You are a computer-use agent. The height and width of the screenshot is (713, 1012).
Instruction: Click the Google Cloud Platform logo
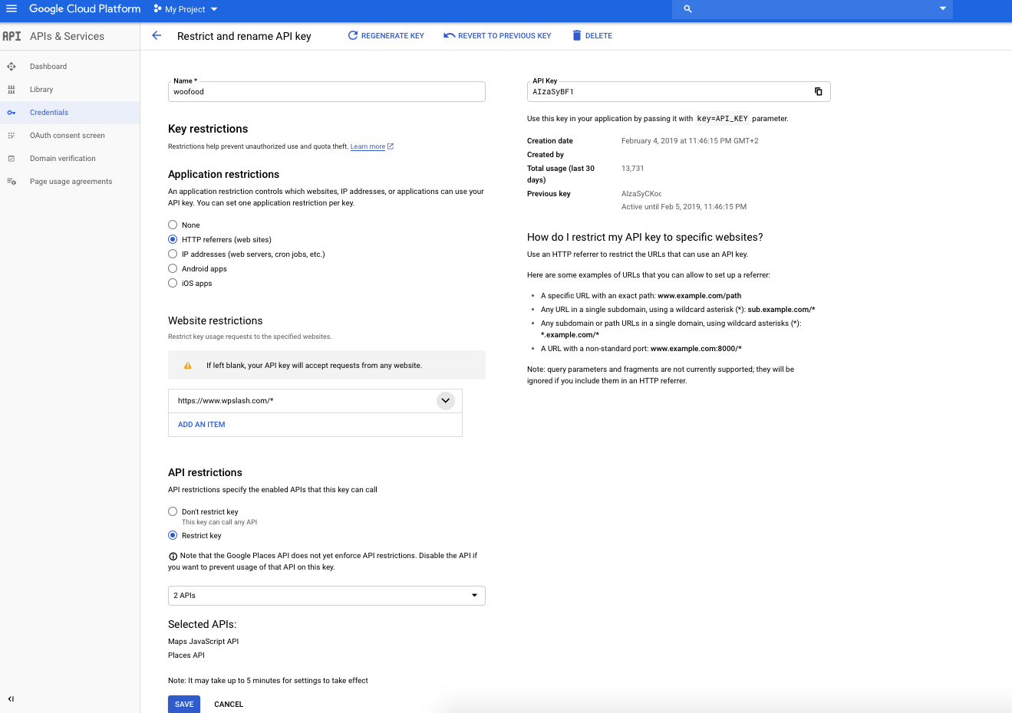(85, 9)
